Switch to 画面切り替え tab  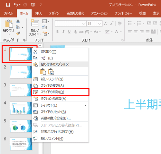(x=75, y=13)
